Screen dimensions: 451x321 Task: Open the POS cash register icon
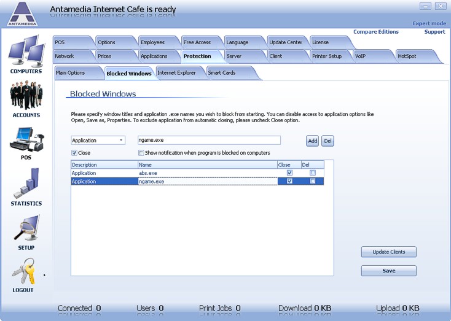point(27,139)
